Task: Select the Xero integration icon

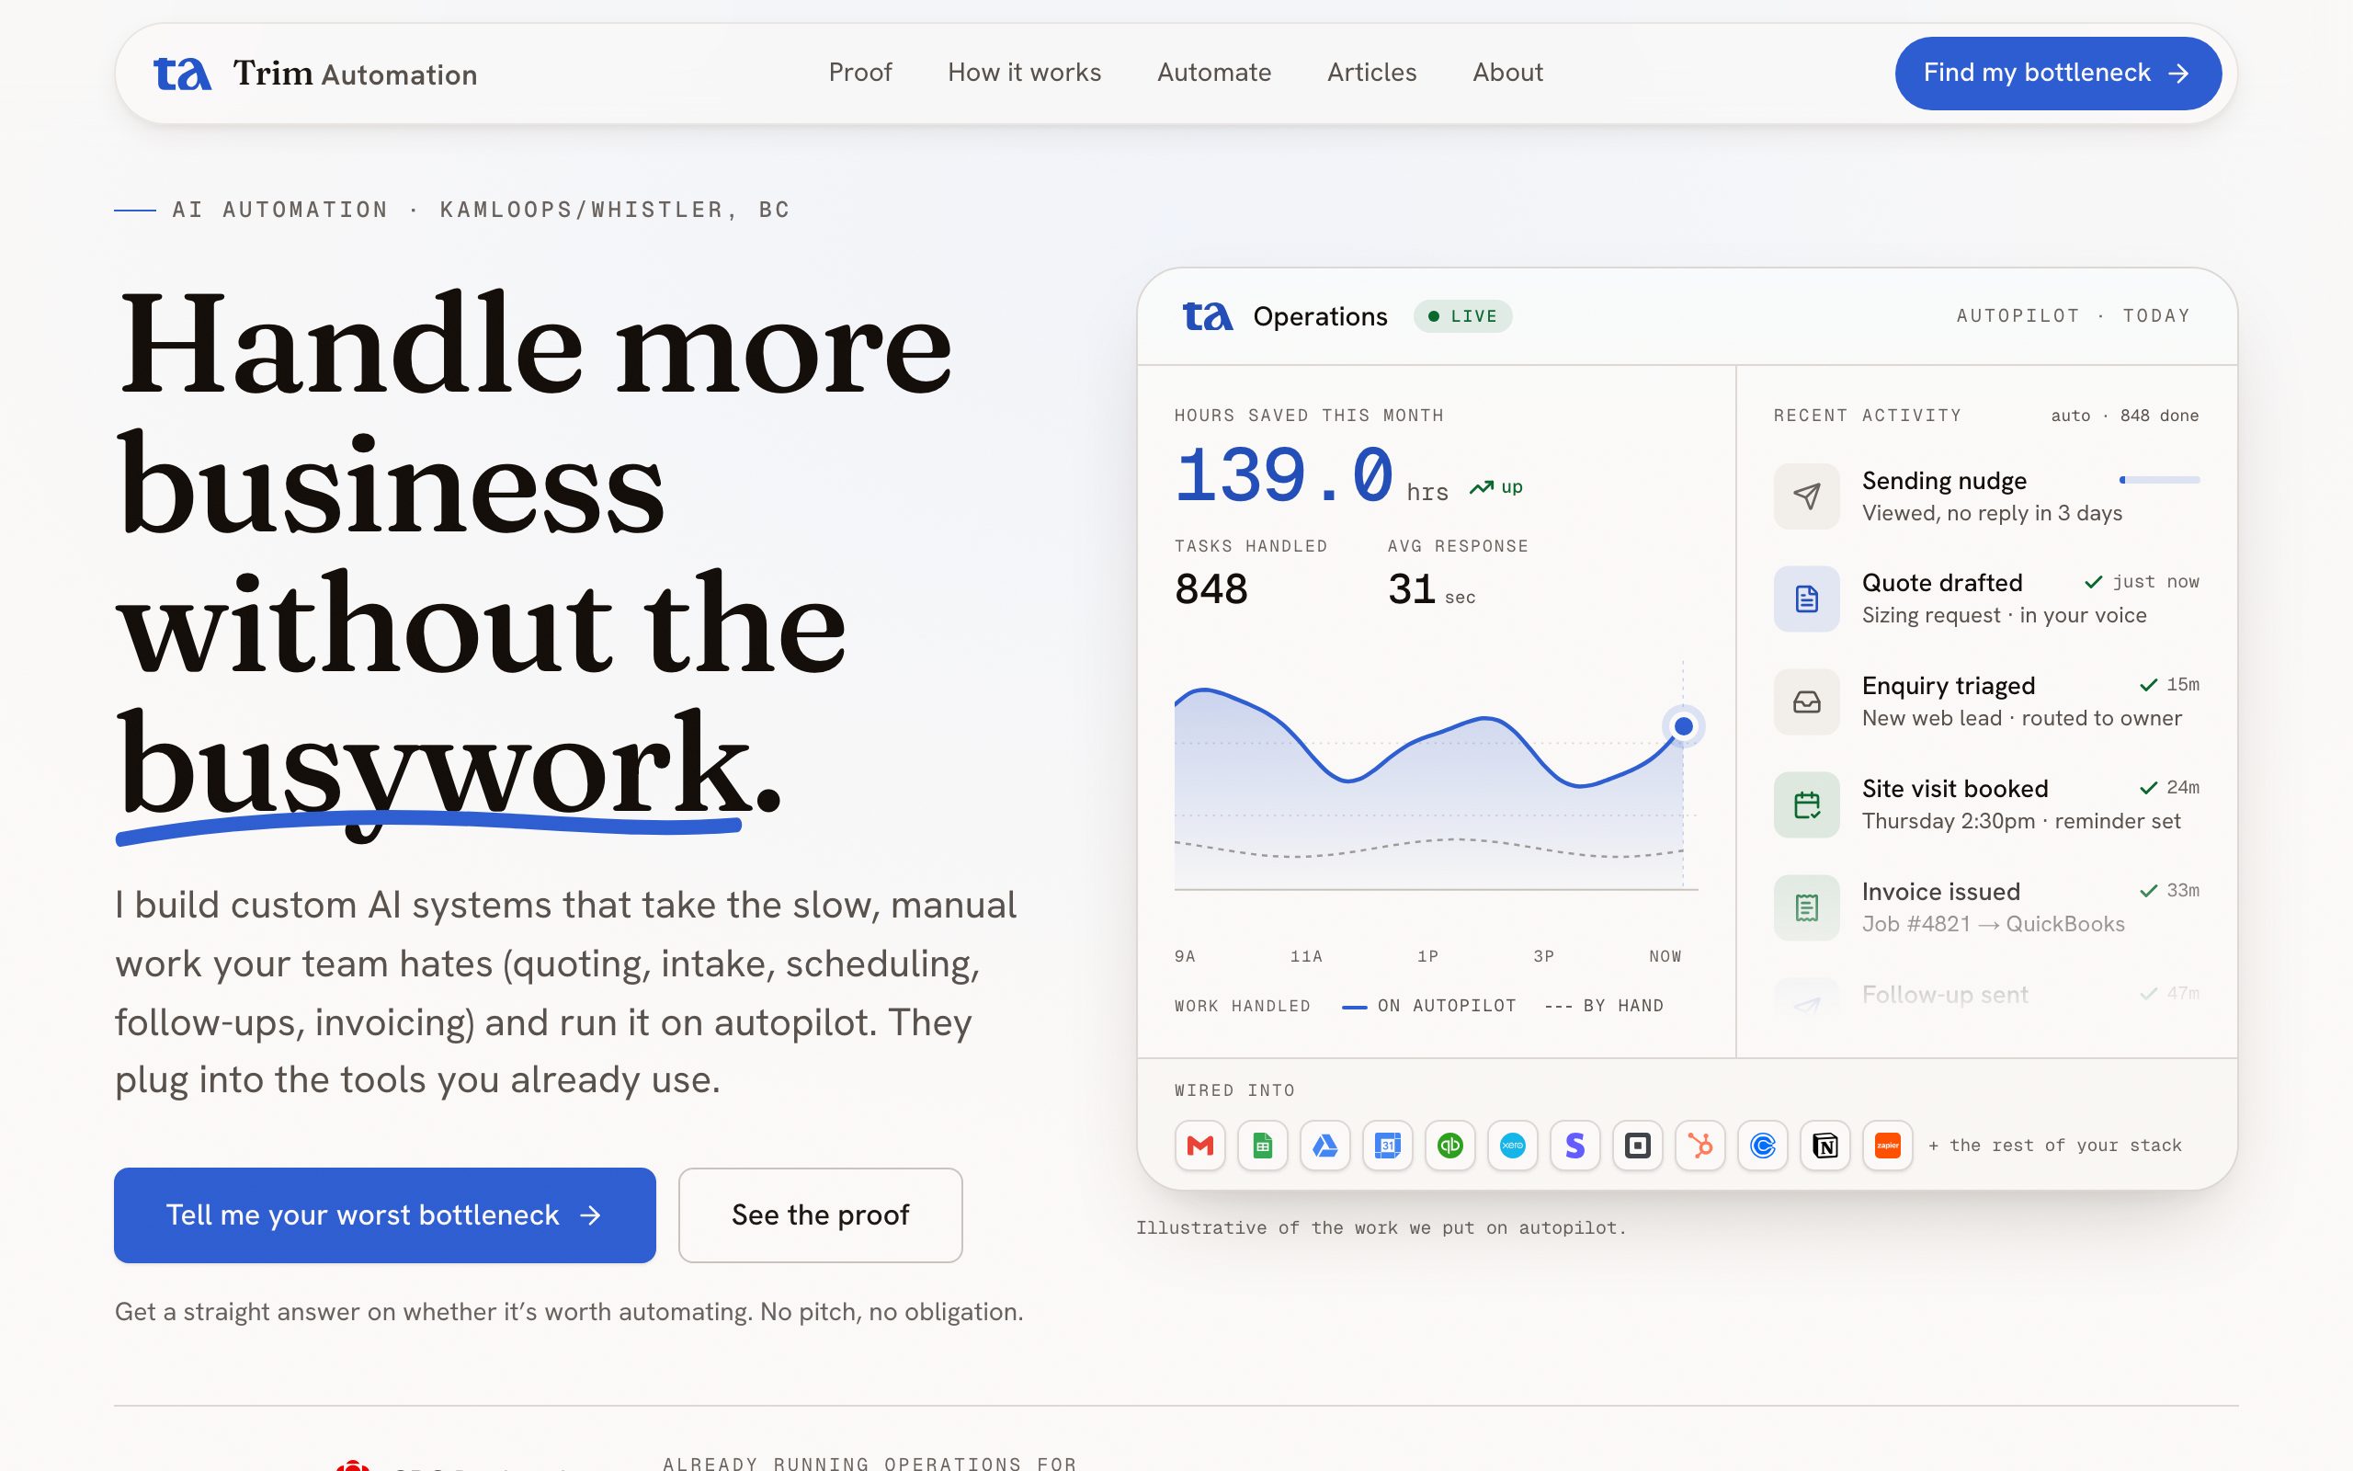Action: pos(1512,1146)
